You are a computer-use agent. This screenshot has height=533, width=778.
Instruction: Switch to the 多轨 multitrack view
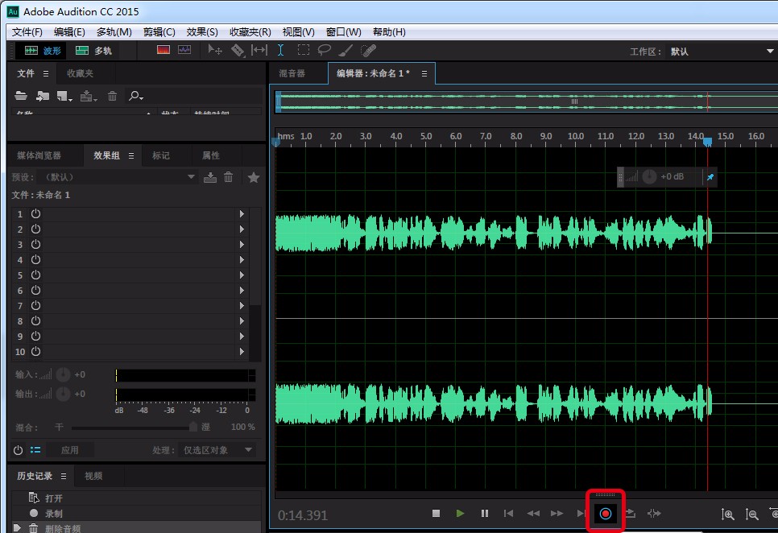93,51
